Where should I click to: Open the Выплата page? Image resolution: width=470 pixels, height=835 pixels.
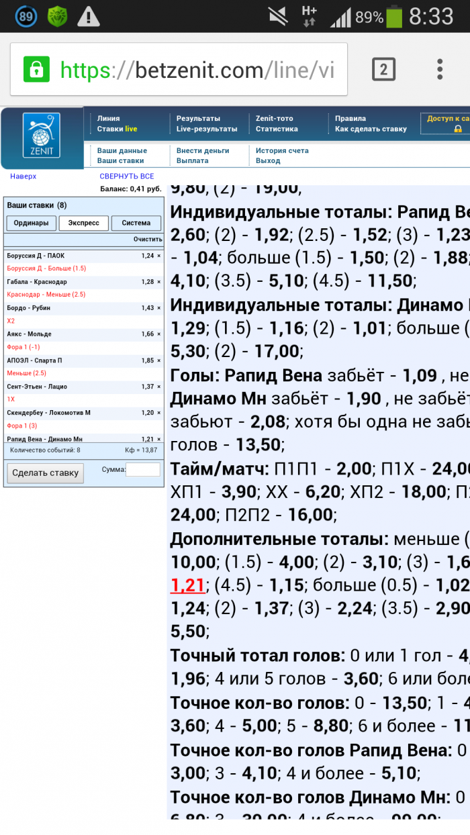[192, 161]
